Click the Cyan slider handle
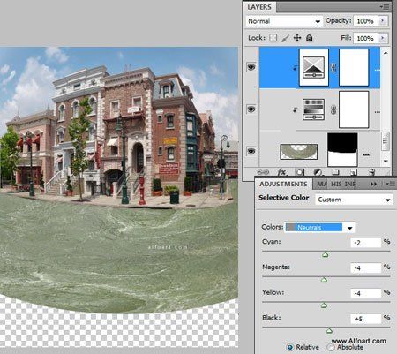Image resolution: width=397 pixels, height=354 pixels. [326, 254]
